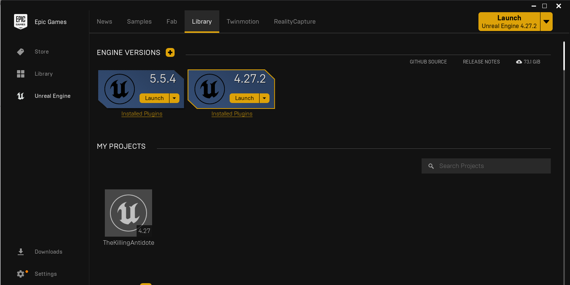Expand the 4.27.2 Launch options dropdown
Viewport: 570px width, 285px height.
(x=264, y=98)
